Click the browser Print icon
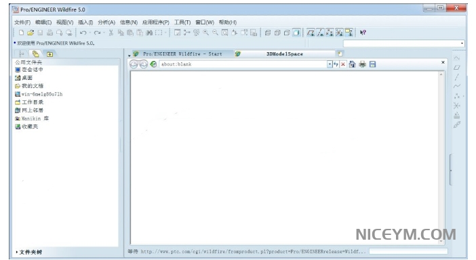 pyautogui.click(x=363, y=64)
